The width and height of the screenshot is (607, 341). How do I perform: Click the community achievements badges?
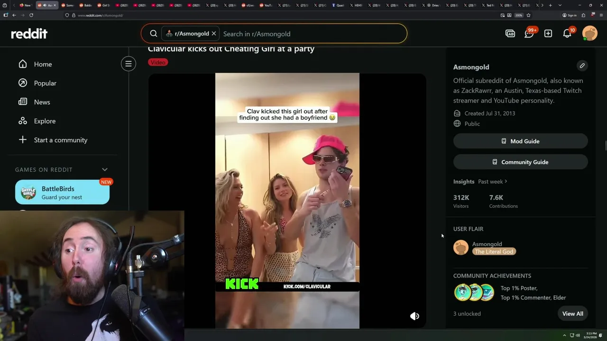(x=474, y=293)
